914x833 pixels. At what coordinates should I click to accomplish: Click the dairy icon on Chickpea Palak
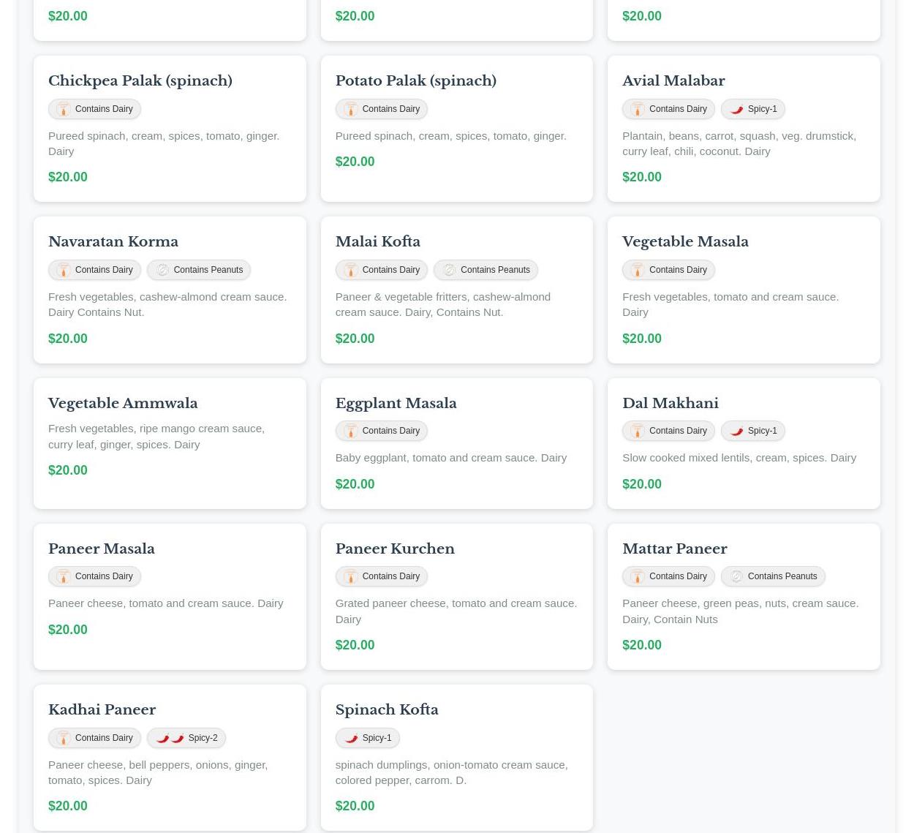pos(64,109)
